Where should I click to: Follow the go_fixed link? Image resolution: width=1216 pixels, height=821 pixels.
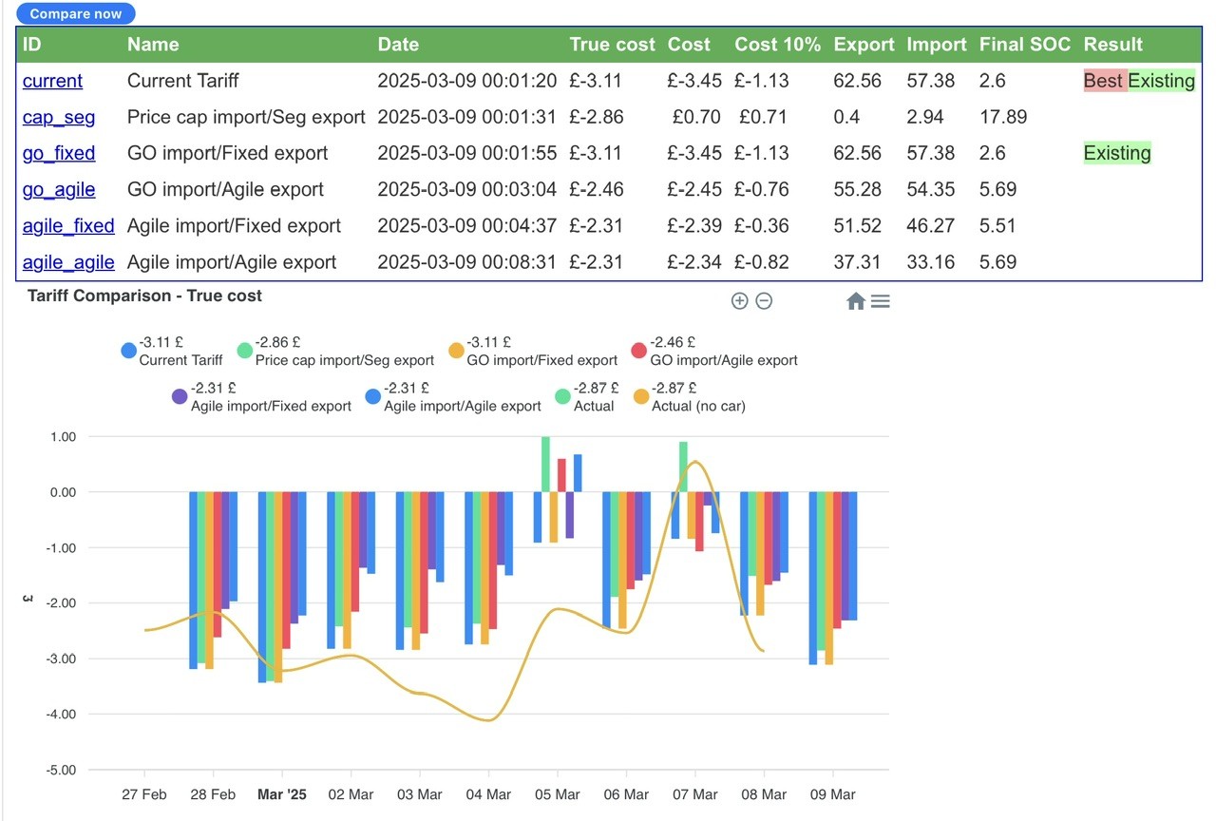click(59, 153)
